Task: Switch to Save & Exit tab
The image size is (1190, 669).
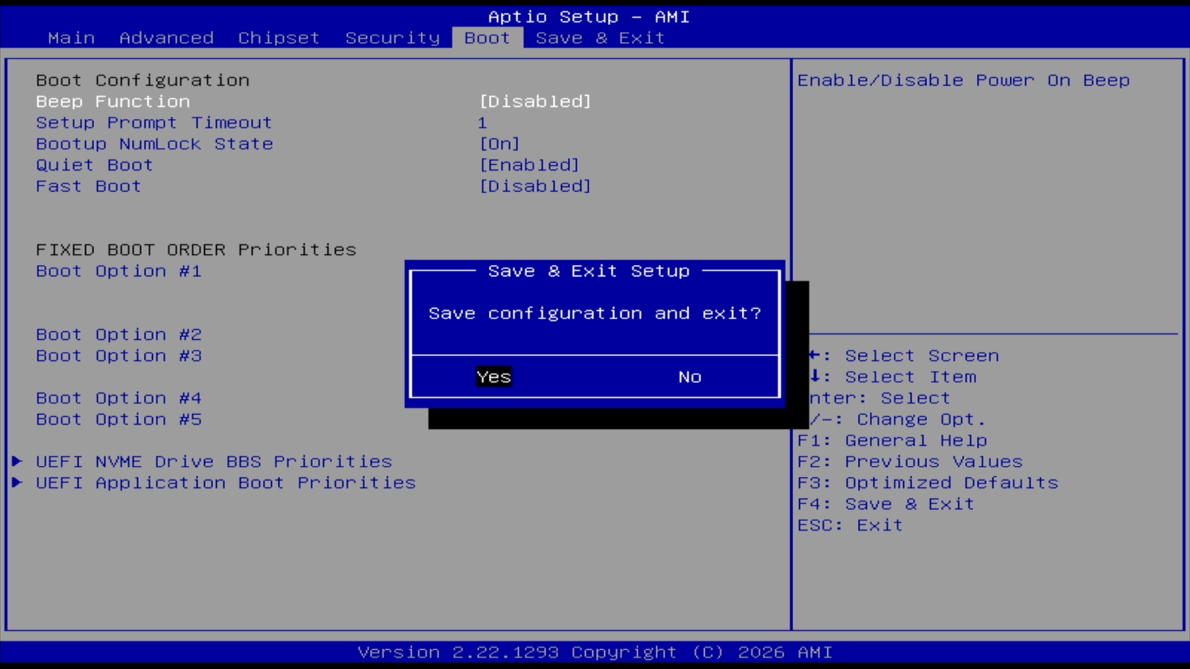Action: 600,38
